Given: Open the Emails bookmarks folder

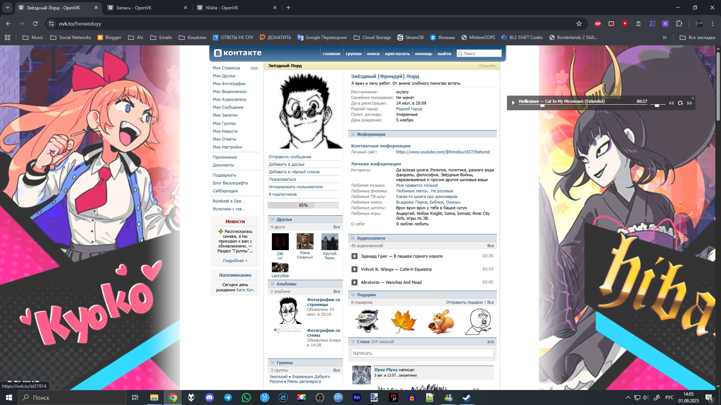Looking at the screenshot, I should click(x=161, y=37).
